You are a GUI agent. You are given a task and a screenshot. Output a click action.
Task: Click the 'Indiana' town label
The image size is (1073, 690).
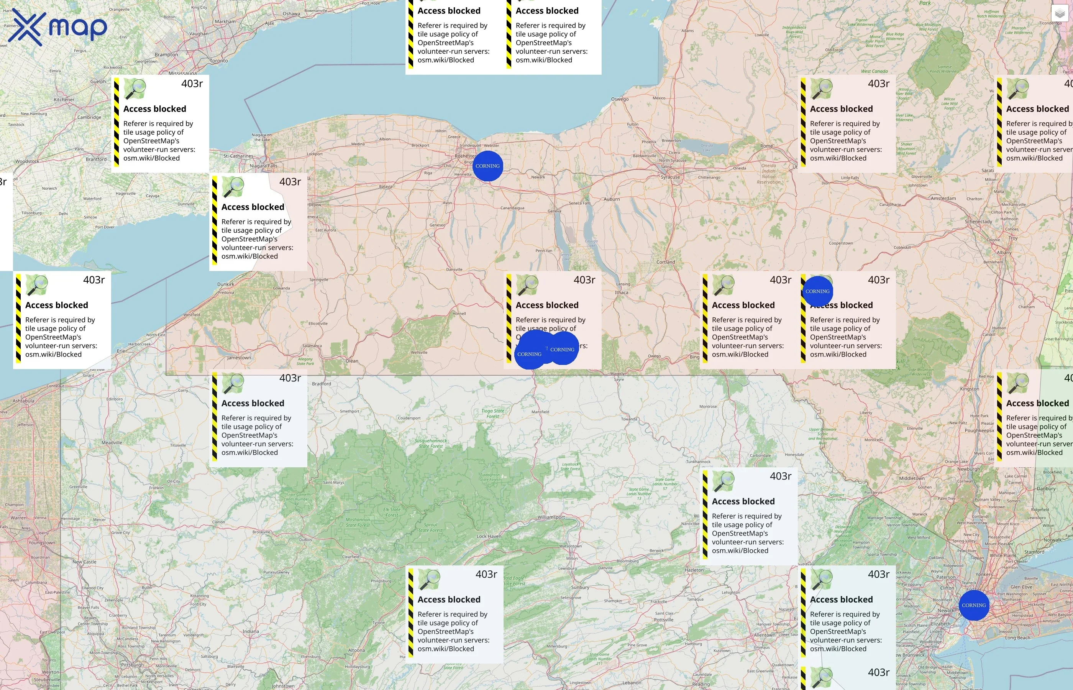[x=251, y=631]
